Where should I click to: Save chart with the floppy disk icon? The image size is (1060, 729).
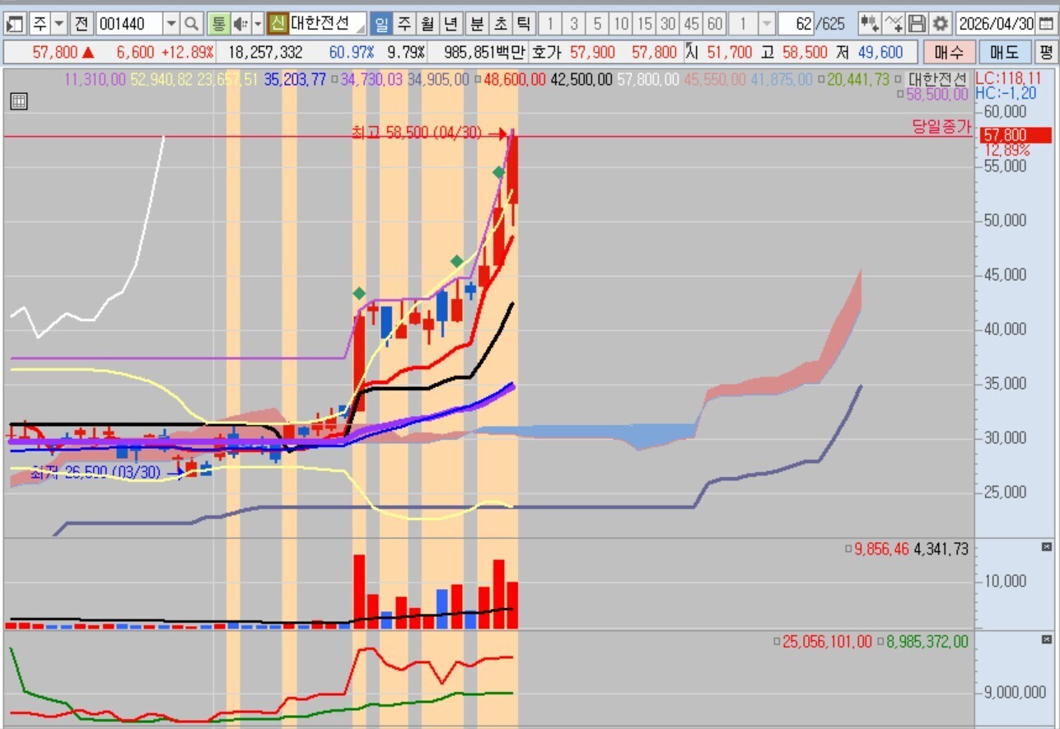(917, 23)
